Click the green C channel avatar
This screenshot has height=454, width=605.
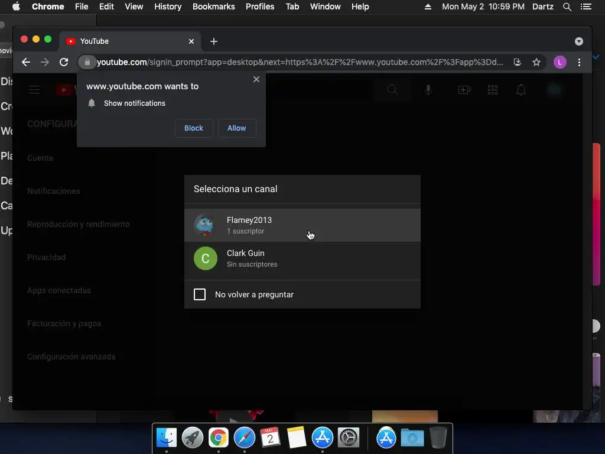coord(205,258)
